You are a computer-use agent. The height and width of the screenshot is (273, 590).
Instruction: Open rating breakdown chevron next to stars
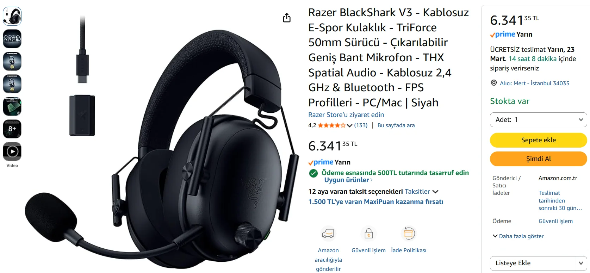[349, 125]
